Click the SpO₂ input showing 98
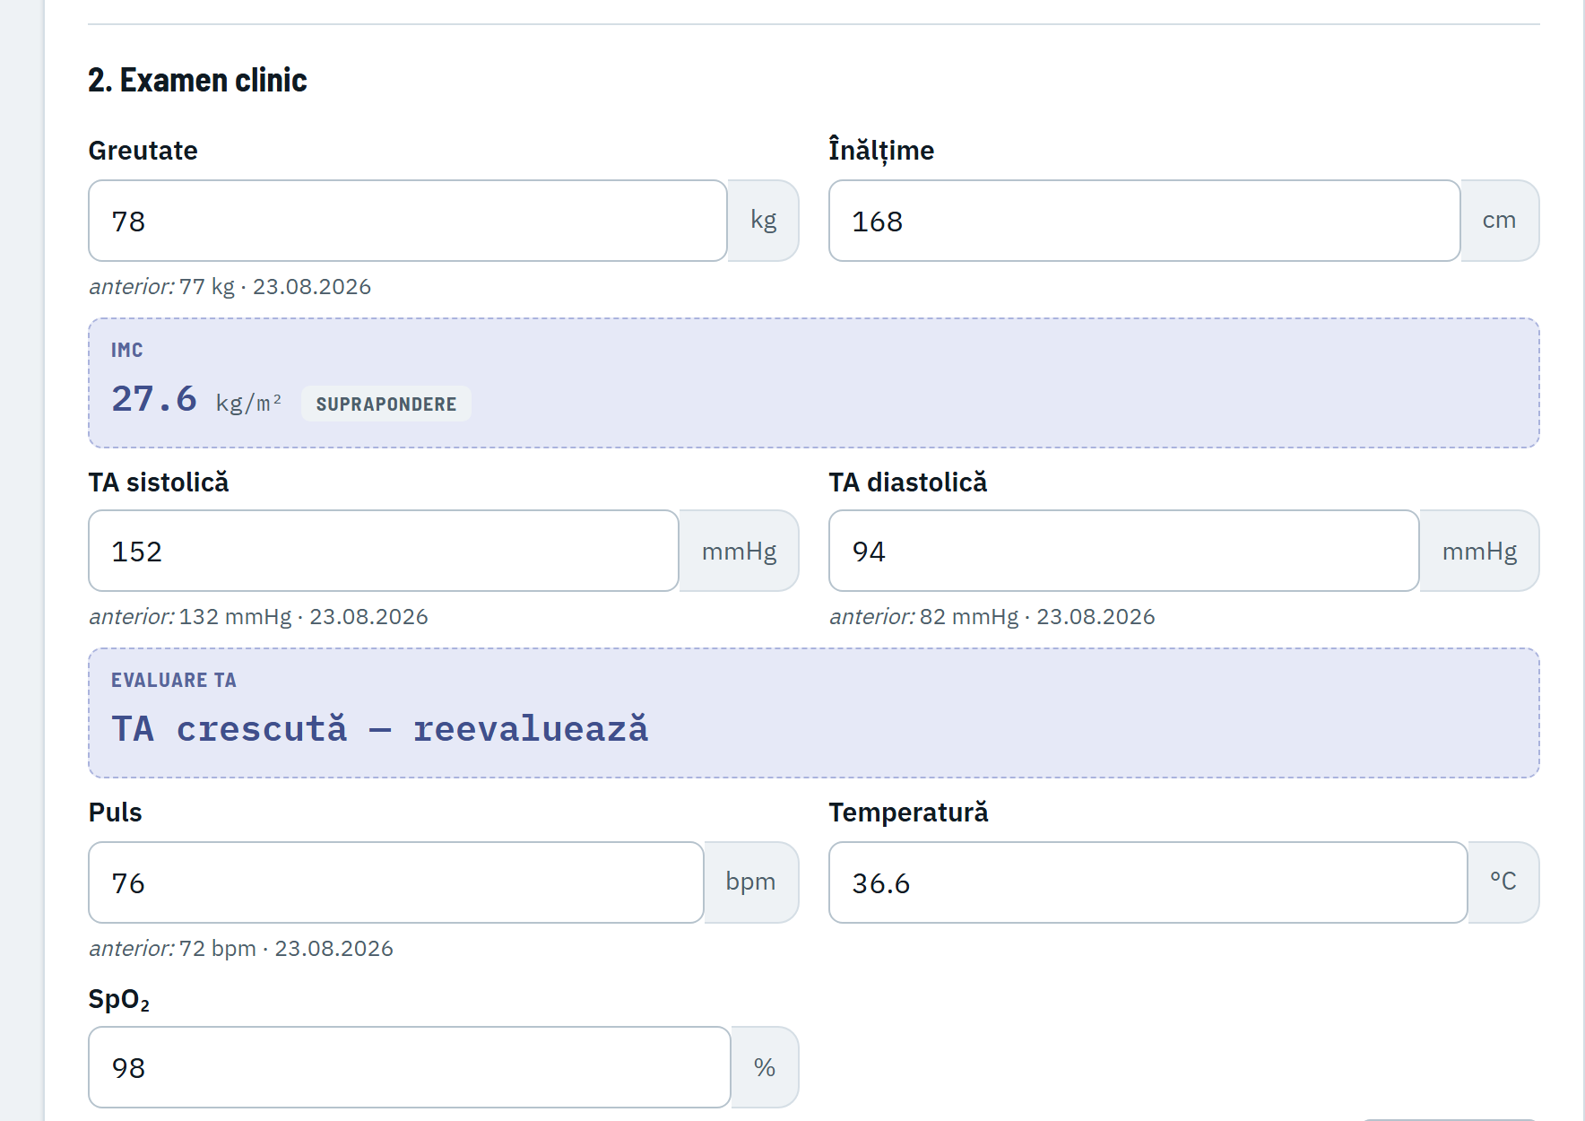 tap(410, 1067)
